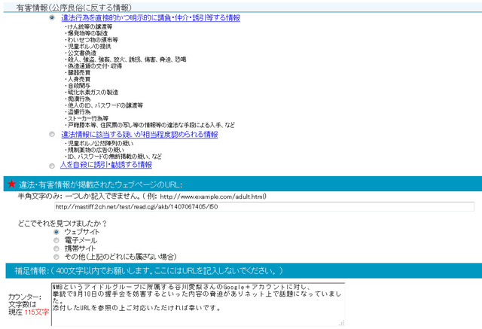Click the けん銃等の譲渡等 list item

(x=89, y=26)
